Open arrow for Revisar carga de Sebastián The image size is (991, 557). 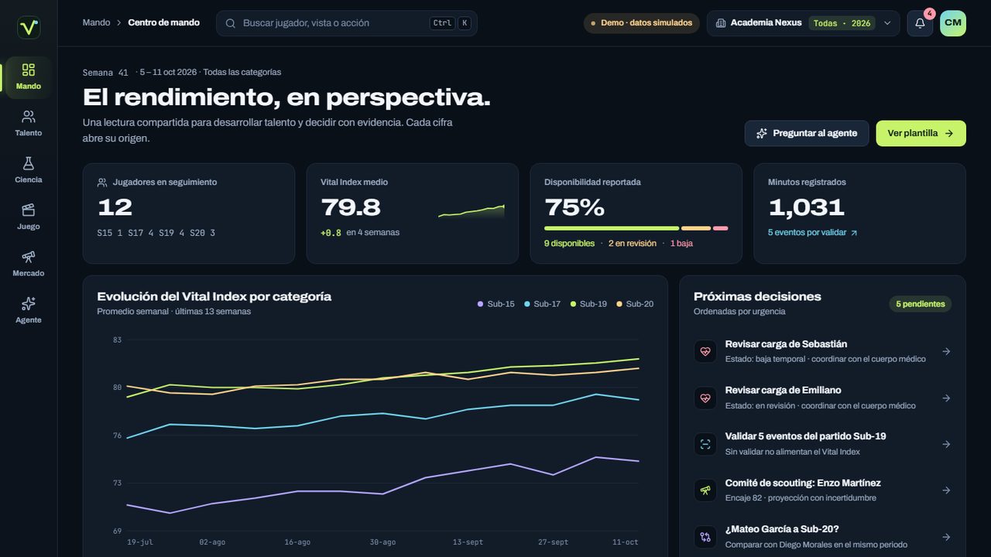click(946, 351)
